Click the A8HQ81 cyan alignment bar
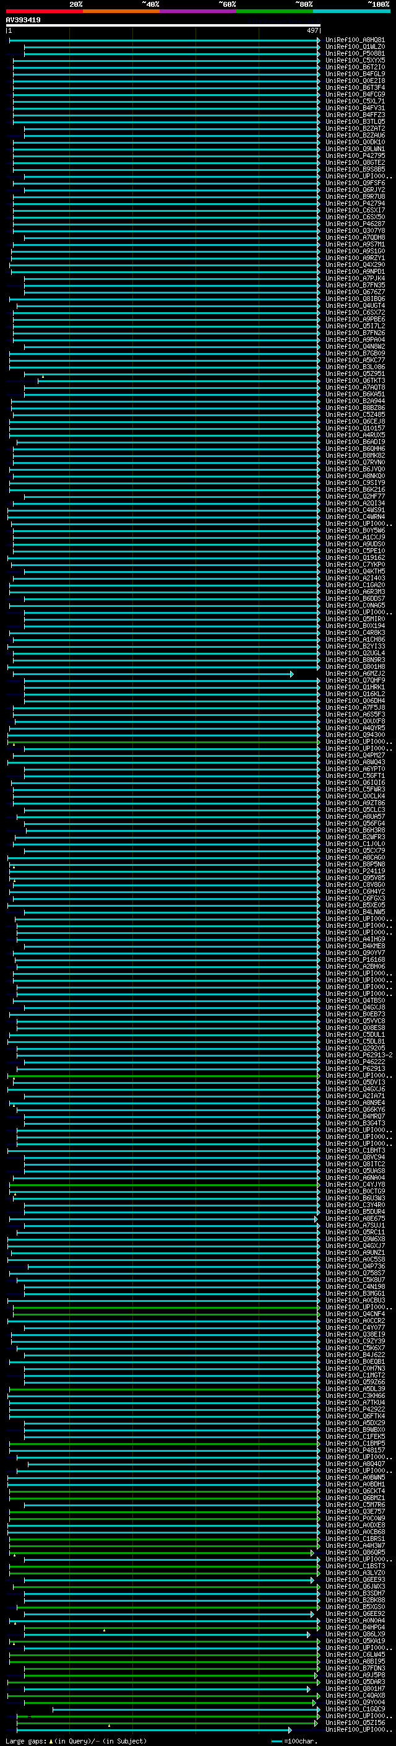Image resolution: width=396 pixels, height=1746 pixels. tap(165, 40)
